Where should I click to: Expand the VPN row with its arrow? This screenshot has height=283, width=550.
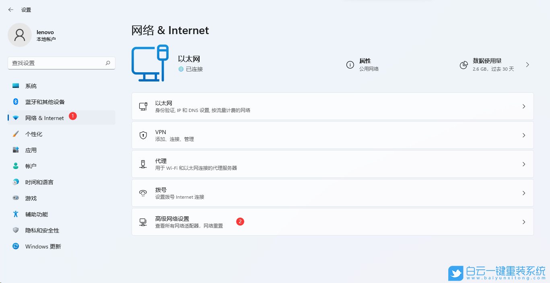click(x=524, y=135)
